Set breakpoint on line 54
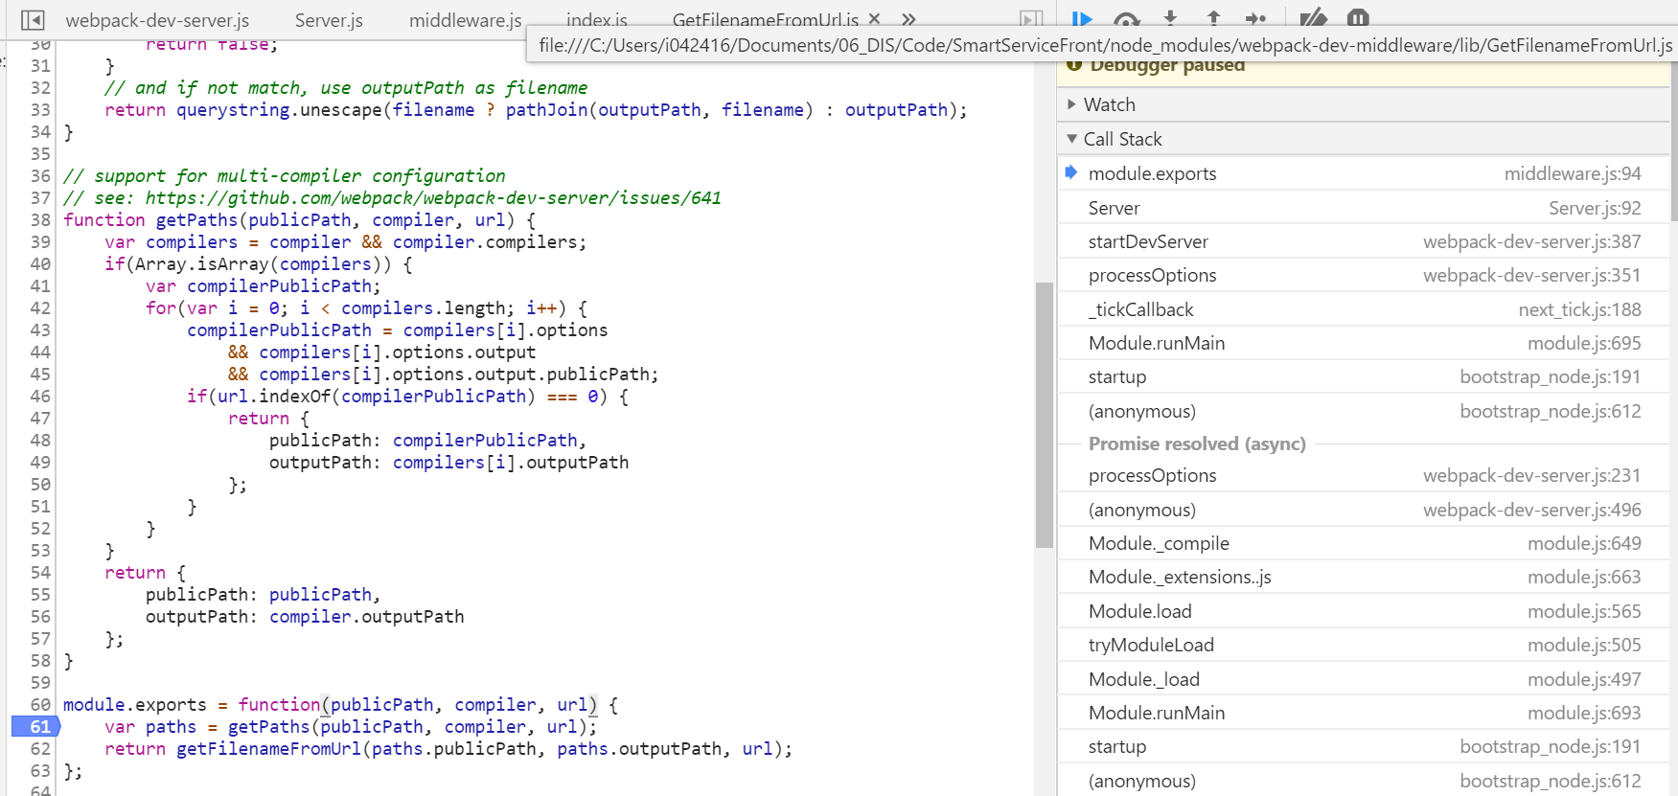 point(40,573)
